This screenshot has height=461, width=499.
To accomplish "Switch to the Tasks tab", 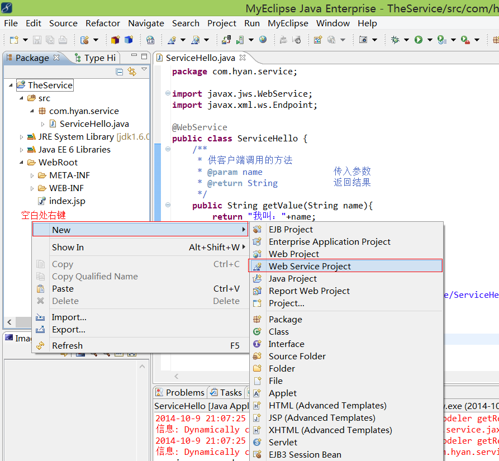I will 226,393.
